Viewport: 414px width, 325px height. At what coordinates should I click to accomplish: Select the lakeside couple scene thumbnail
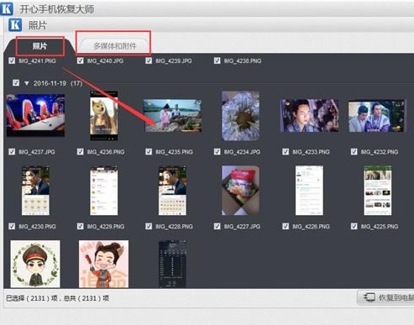[172, 115]
